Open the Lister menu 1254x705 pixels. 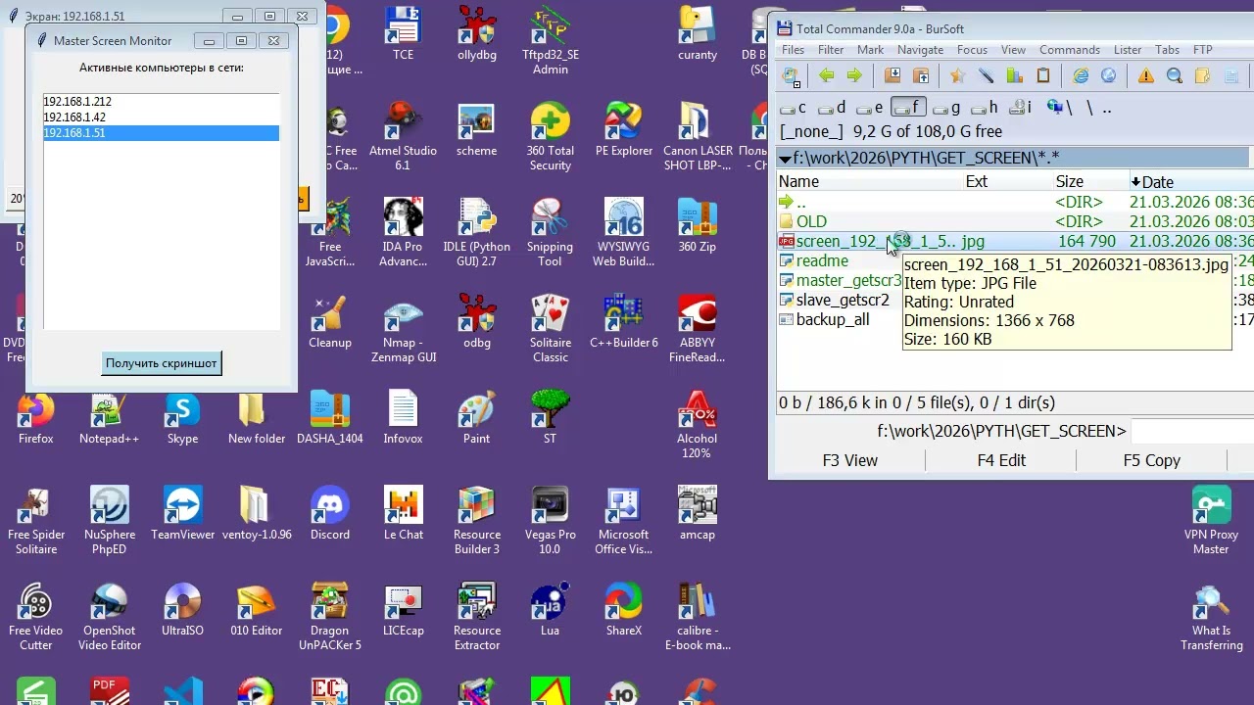(x=1127, y=50)
